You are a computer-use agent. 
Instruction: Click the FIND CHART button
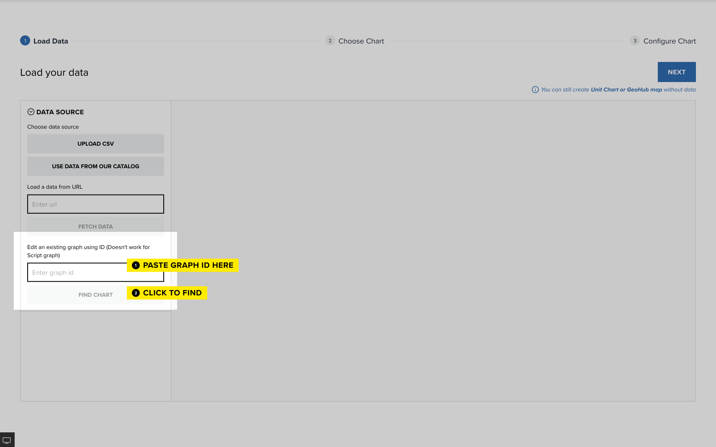click(x=95, y=295)
